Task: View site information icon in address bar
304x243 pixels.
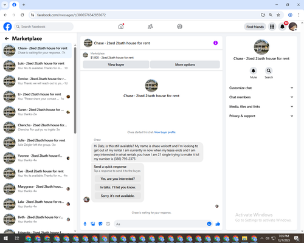Action: (32, 15)
